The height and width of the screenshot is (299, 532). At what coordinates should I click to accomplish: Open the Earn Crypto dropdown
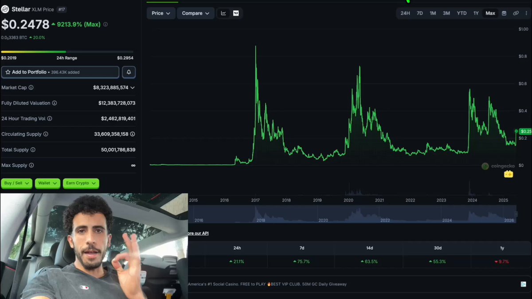coord(81,183)
